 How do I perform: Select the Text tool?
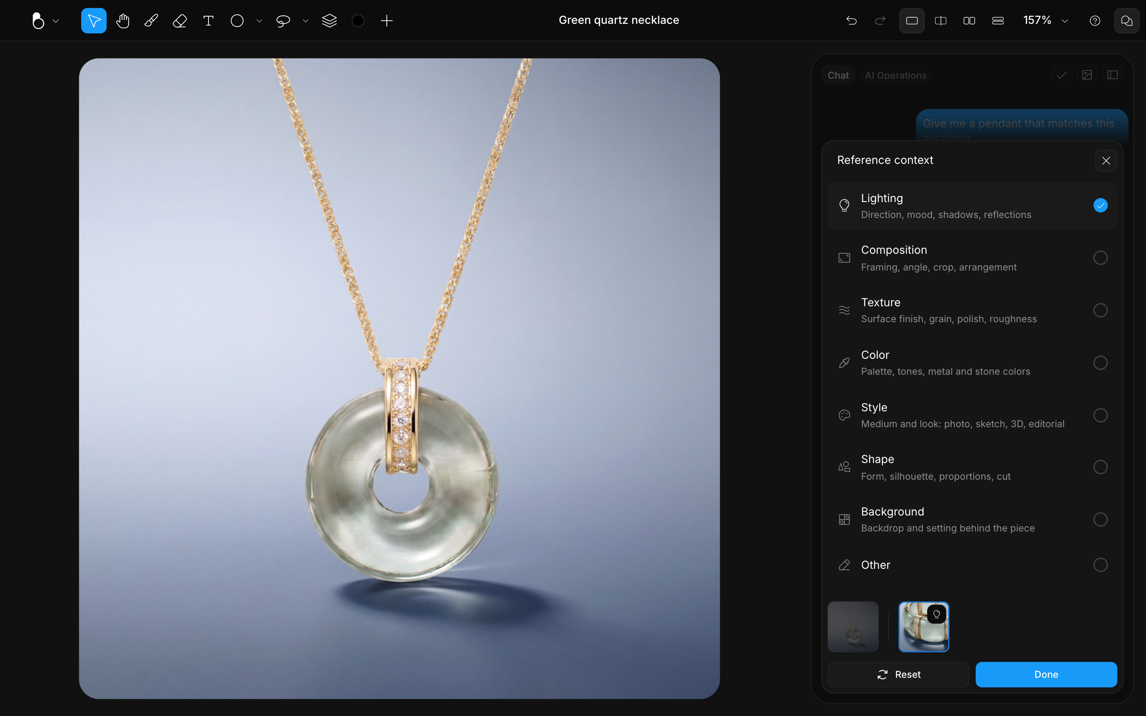point(209,21)
